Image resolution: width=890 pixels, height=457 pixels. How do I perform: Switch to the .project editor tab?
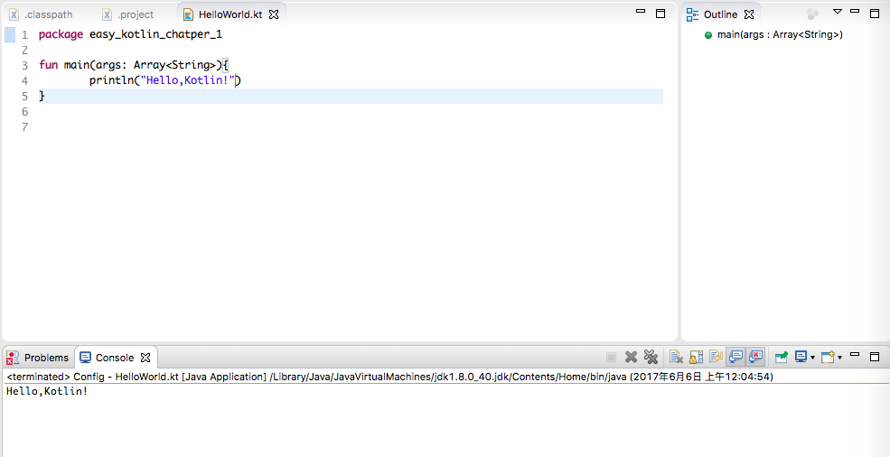[x=127, y=14]
